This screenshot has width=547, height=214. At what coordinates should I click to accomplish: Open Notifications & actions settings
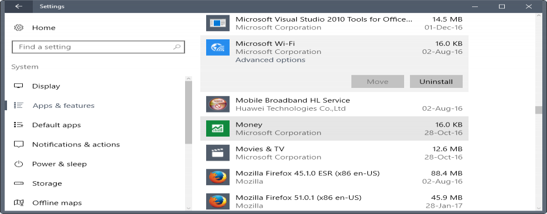(76, 145)
